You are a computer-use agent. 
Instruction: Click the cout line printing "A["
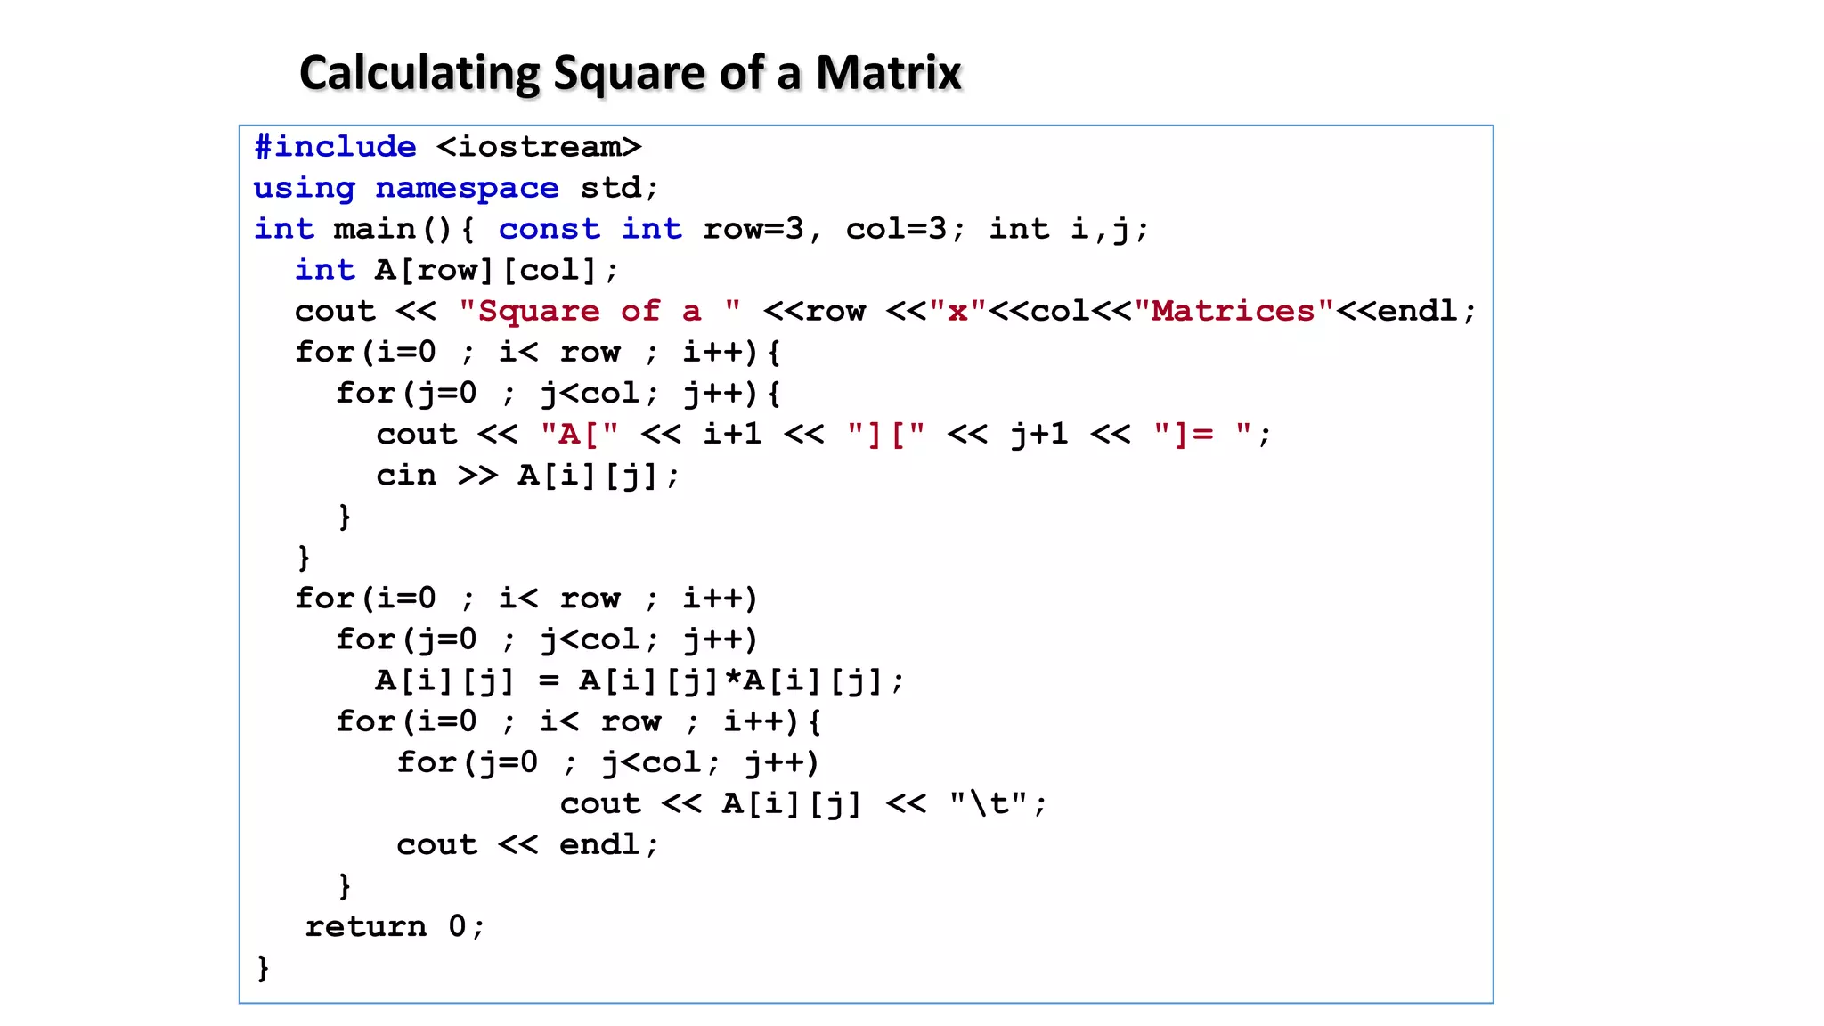pyautogui.click(x=825, y=434)
